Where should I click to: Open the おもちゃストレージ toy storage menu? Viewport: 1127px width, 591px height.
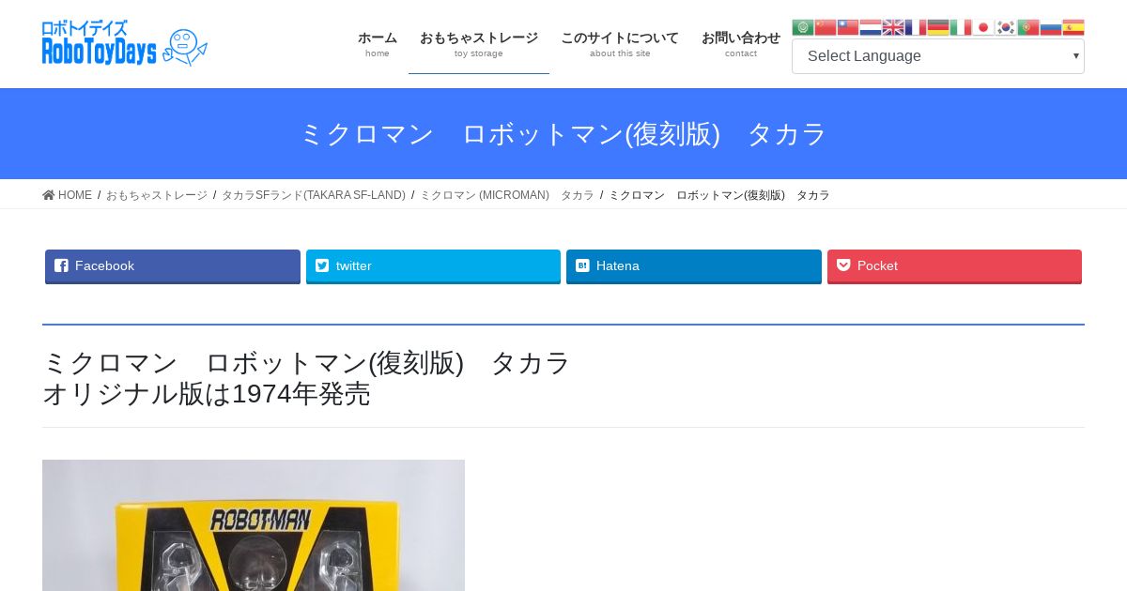479,44
